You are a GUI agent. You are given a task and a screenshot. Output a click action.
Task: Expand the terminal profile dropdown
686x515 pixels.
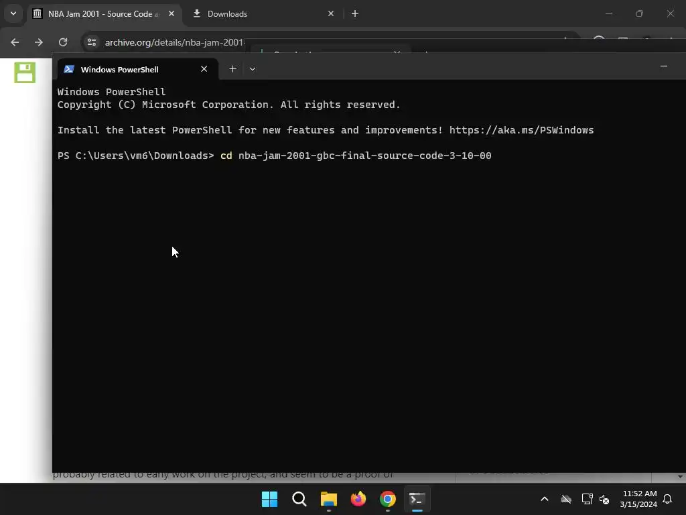253,69
